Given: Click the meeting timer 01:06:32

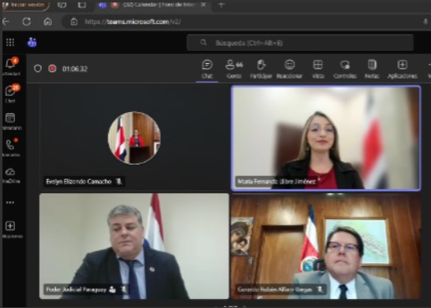Looking at the screenshot, I should 75,69.
